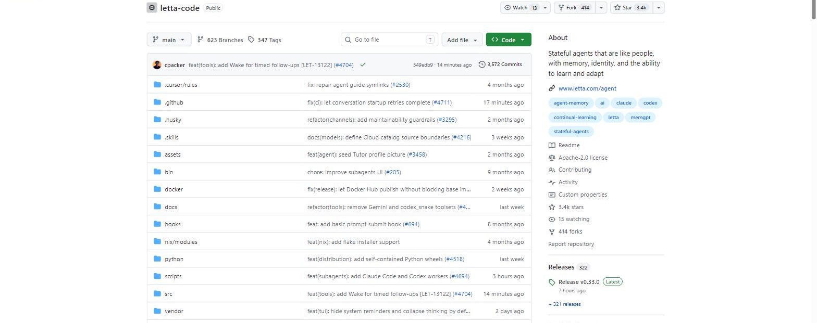Open pull request #4704 in commit message

343,65
